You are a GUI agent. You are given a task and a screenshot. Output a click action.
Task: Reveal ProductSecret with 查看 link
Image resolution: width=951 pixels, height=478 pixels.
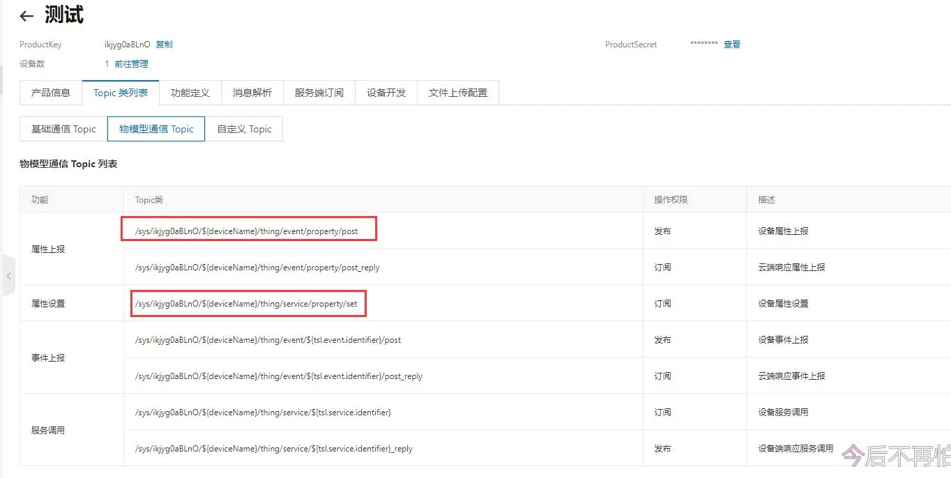click(x=731, y=45)
